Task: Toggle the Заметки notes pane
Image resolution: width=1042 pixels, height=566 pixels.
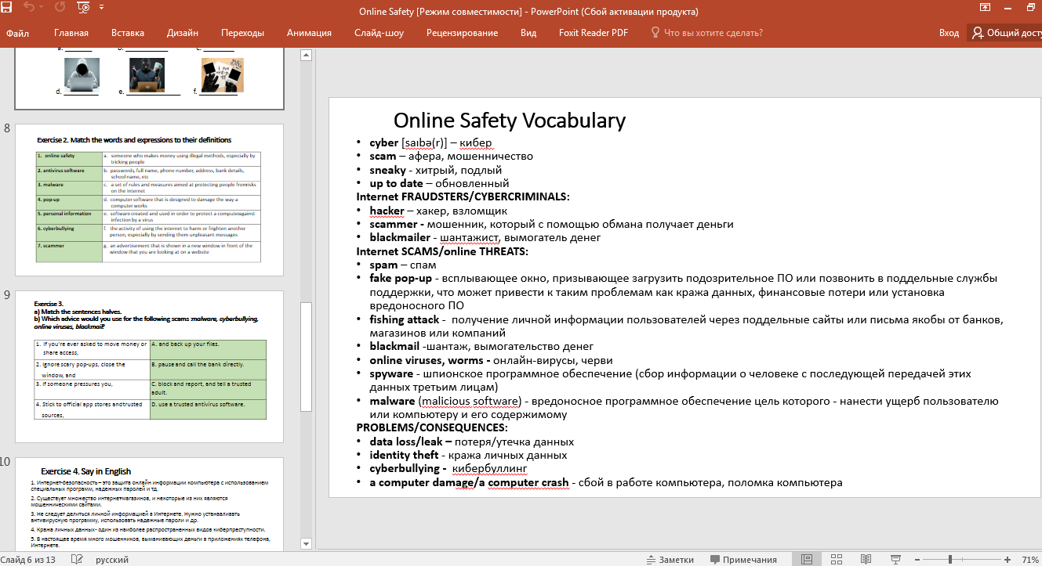Action: click(x=670, y=559)
